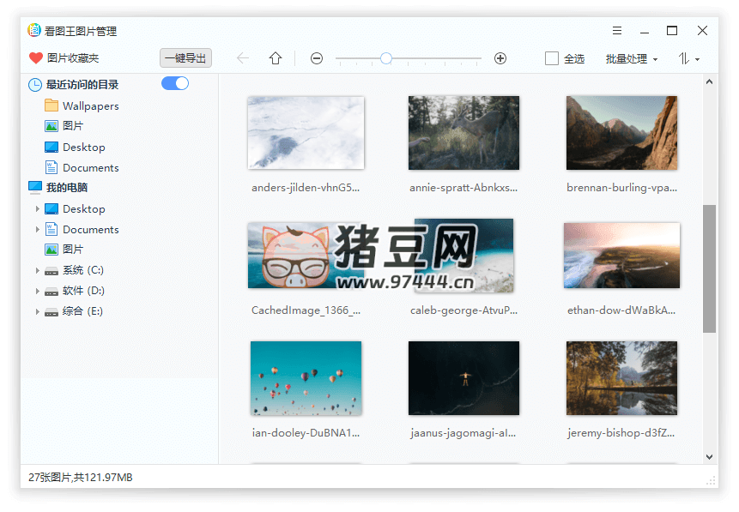739x512 pixels.
Task: Check the 全选 select-all checkbox
Action: 551,58
